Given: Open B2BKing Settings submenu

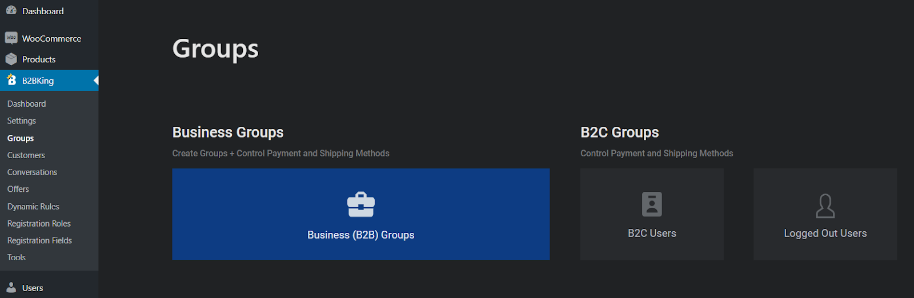Looking at the screenshot, I should coord(22,121).
